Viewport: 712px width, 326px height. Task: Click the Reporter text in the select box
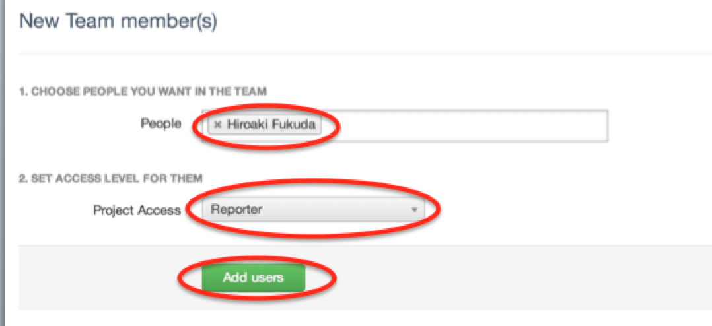(236, 210)
